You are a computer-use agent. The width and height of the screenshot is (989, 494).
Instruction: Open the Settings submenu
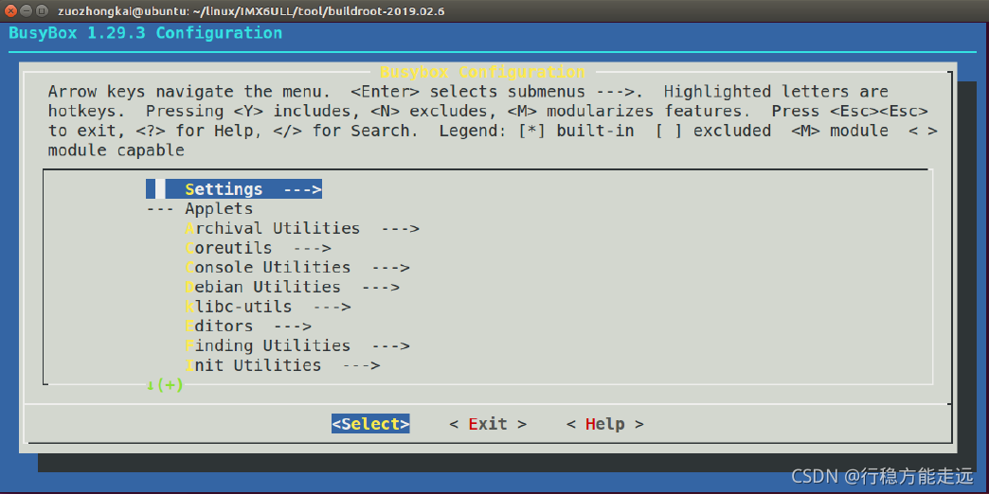(234, 189)
